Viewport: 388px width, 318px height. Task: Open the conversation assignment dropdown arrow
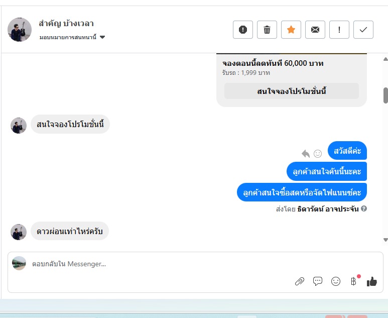coord(102,37)
